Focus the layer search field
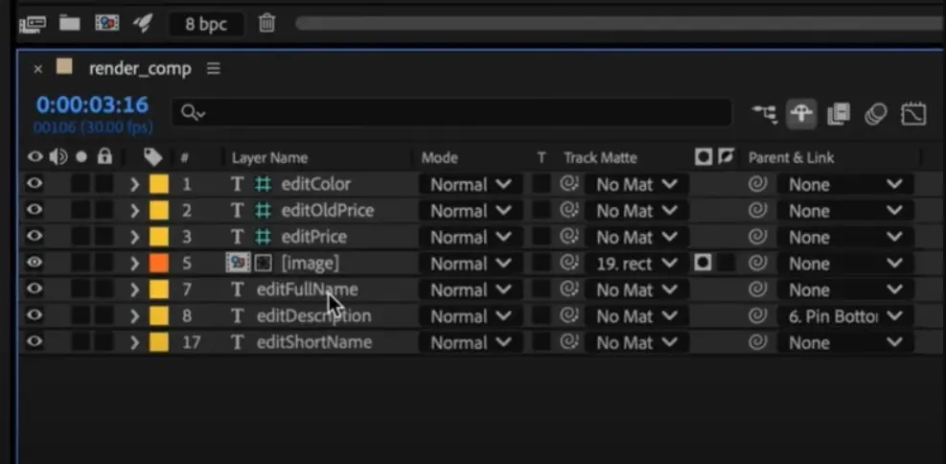The image size is (946, 464). 451,113
